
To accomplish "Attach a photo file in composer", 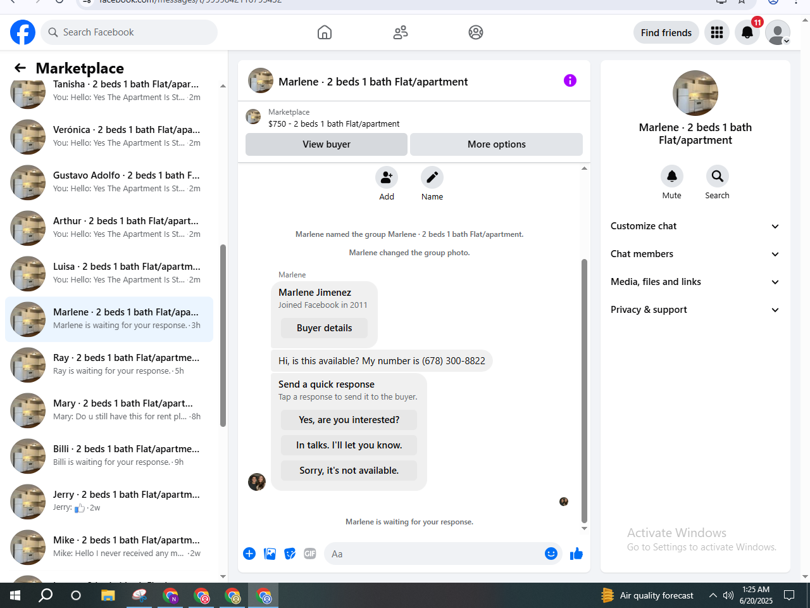I will tap(270, 554).
